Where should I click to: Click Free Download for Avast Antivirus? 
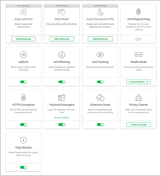click(23, 39)
